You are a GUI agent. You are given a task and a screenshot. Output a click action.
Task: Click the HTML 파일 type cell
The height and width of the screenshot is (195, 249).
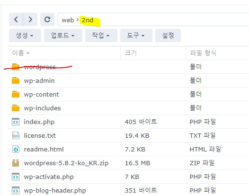(205, 149)
